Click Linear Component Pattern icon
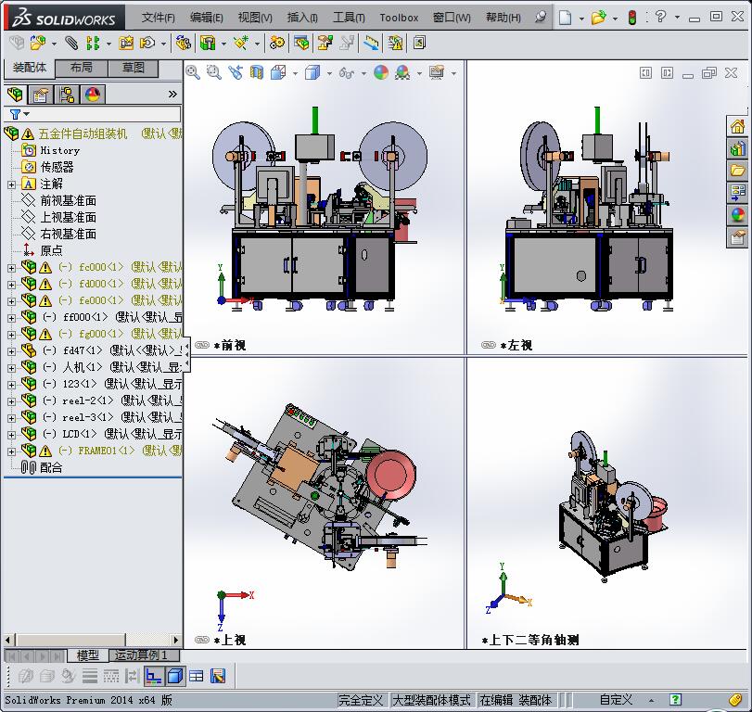This screenshot has width=752, height=712. 93,44
